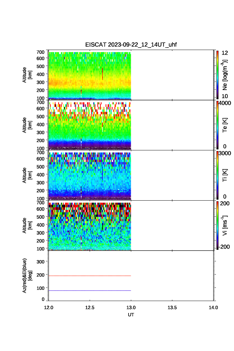The height and width of the screenshot is (351, 234).
Task: Select the Te temperature color bar
Action: coord(217,125)
